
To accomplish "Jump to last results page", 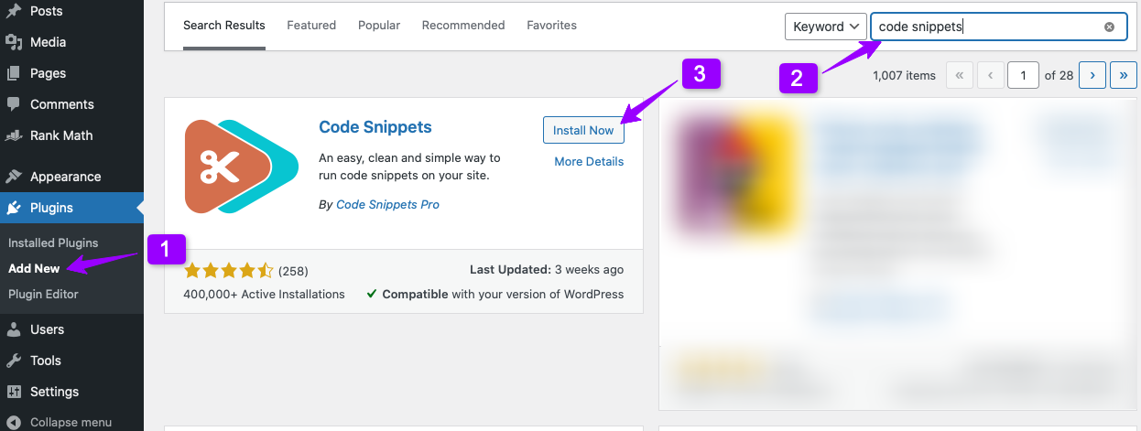I will tap(1124, 75).
